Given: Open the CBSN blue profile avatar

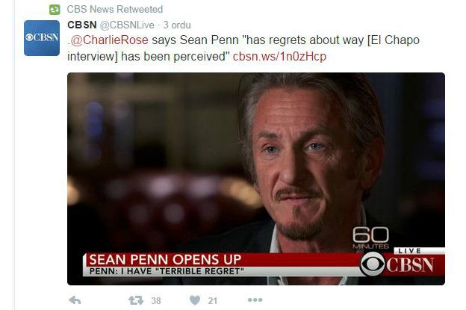Looking at the screenshot, I should 42,38.
